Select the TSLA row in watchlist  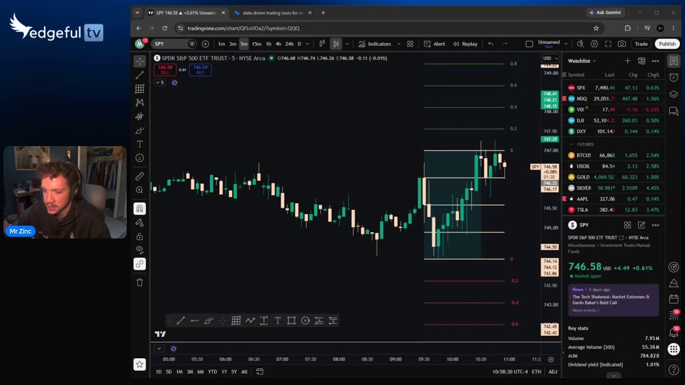[613, 210]
